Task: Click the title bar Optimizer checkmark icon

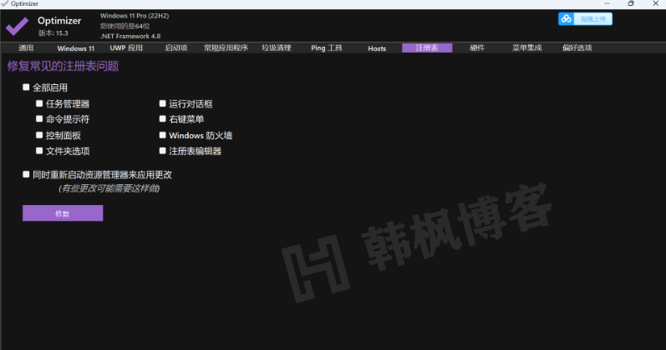Action: point(5,3)
